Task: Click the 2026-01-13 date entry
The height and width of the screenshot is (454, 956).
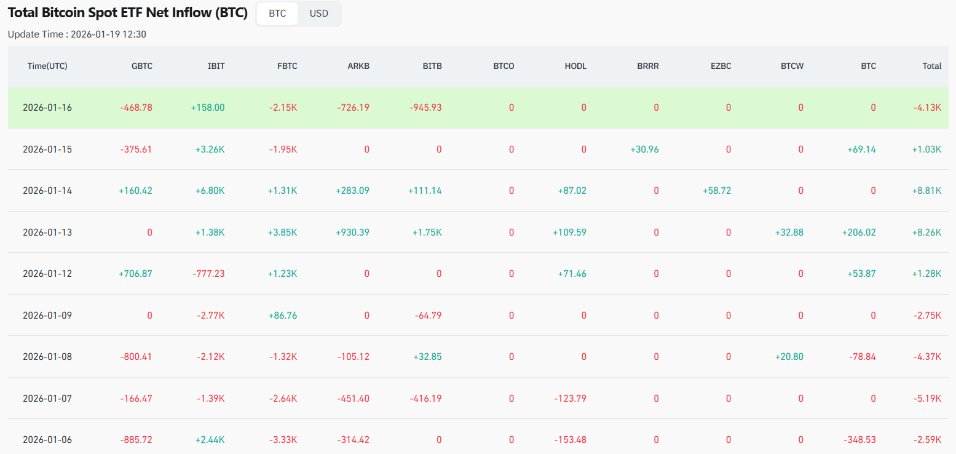Action: pyautogui.click(x=47, y=232)
